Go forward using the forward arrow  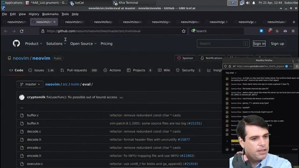[x=14, y=31]
